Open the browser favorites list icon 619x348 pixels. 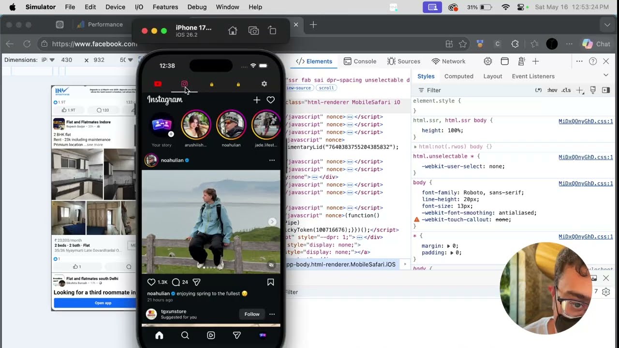coord(534,44)
